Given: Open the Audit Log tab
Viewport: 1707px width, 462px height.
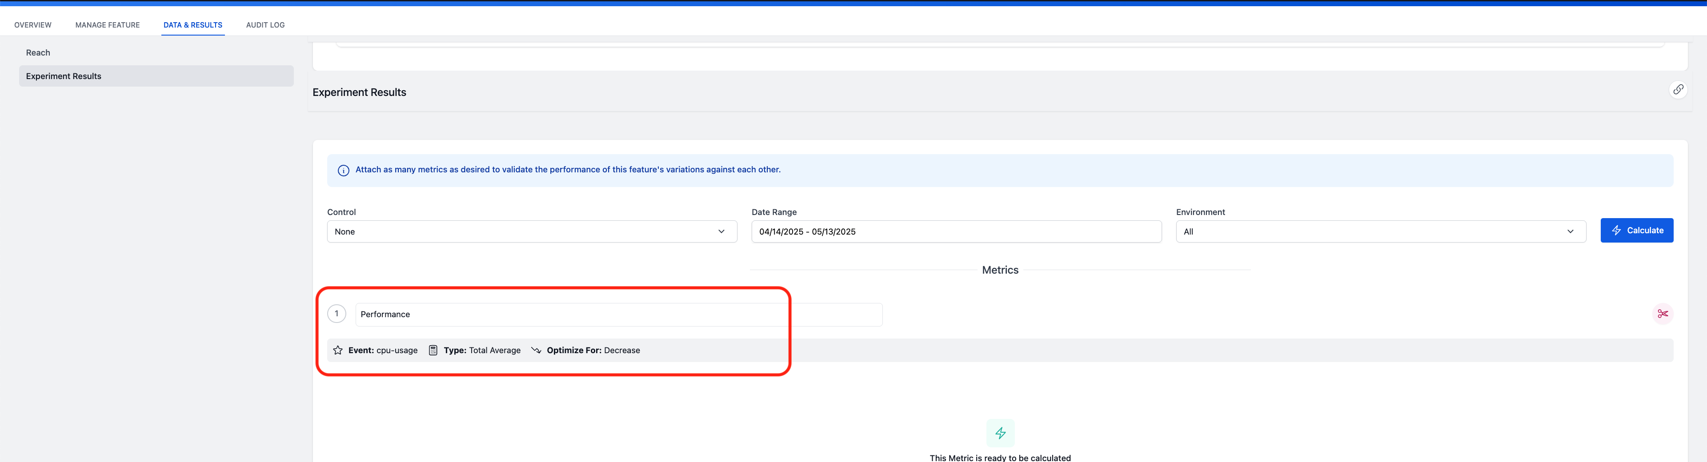Looking at the screenshot, I should 265,24.
